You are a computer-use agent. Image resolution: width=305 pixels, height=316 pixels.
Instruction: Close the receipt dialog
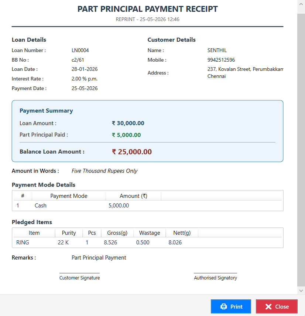pyautogui.click(x=277, y=306)
